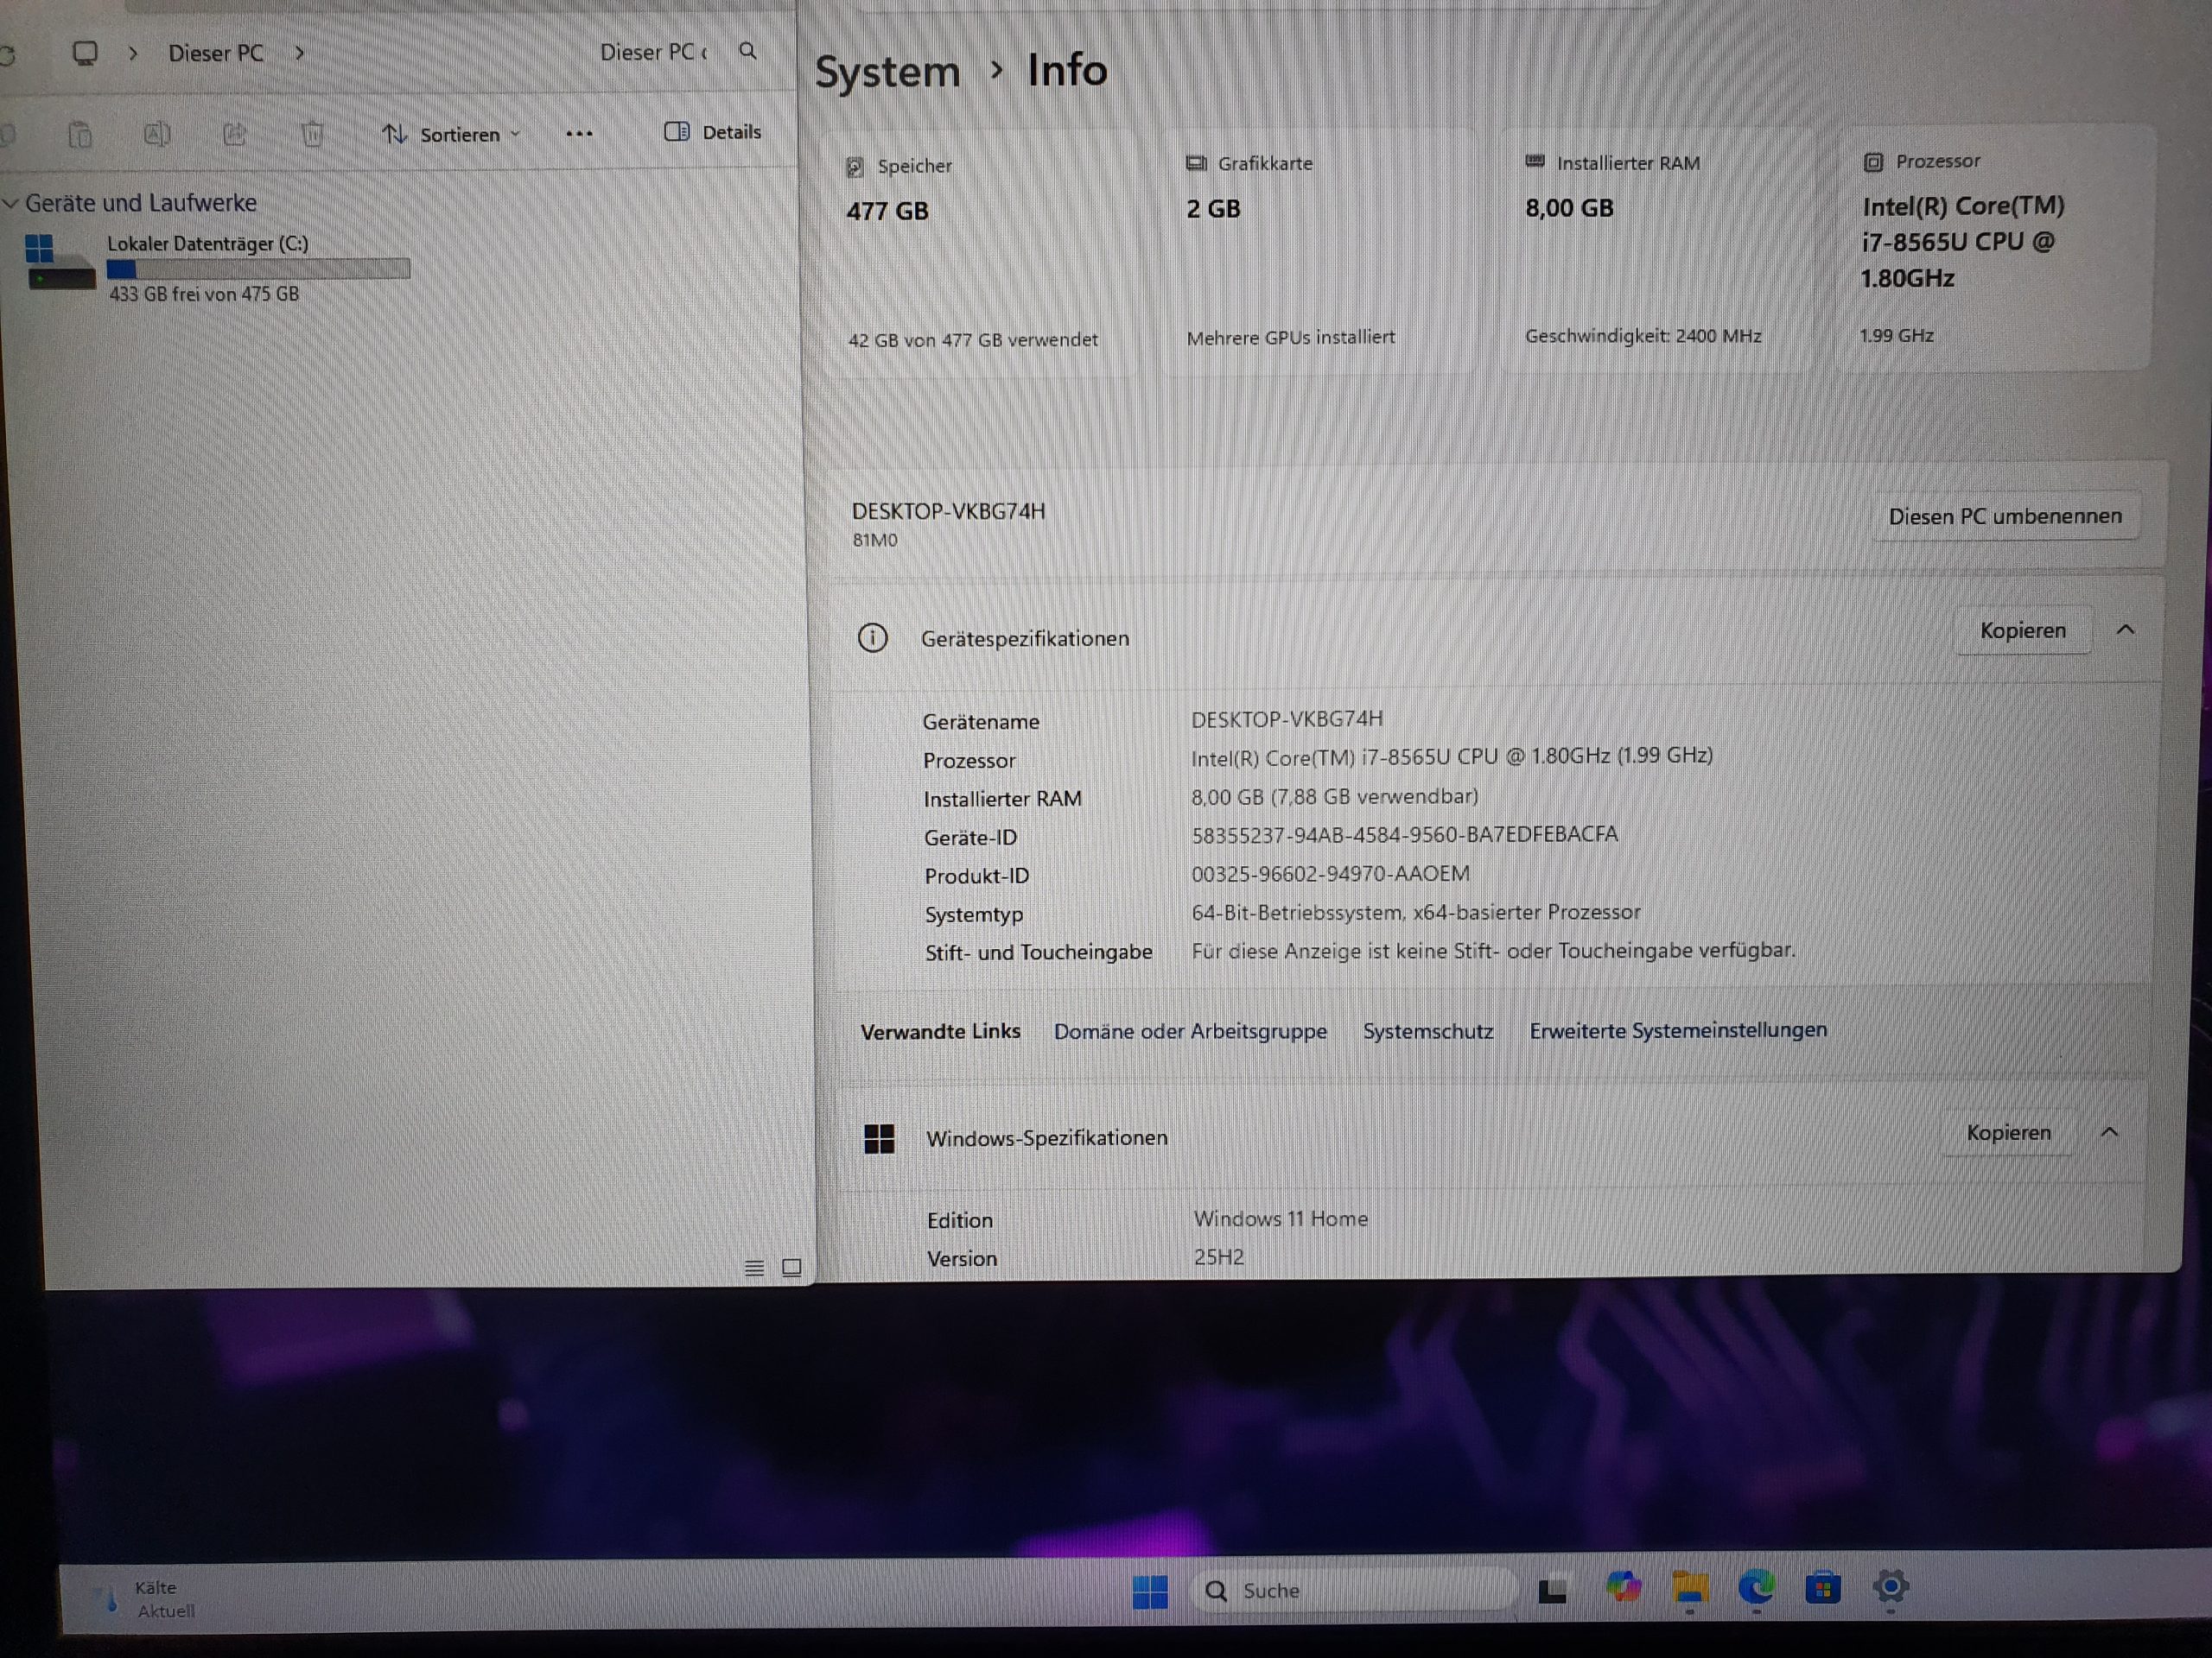
Task: Click the share icon in Explorer toolbar
Action: pos(234,134)
